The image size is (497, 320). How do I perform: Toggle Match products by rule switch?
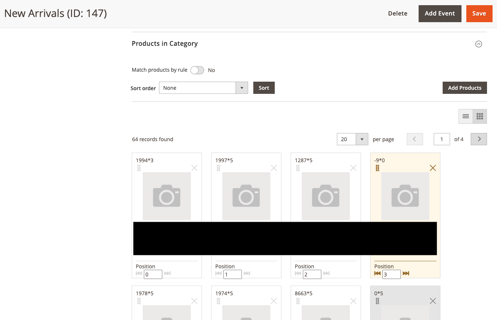[x=197, y=70]
